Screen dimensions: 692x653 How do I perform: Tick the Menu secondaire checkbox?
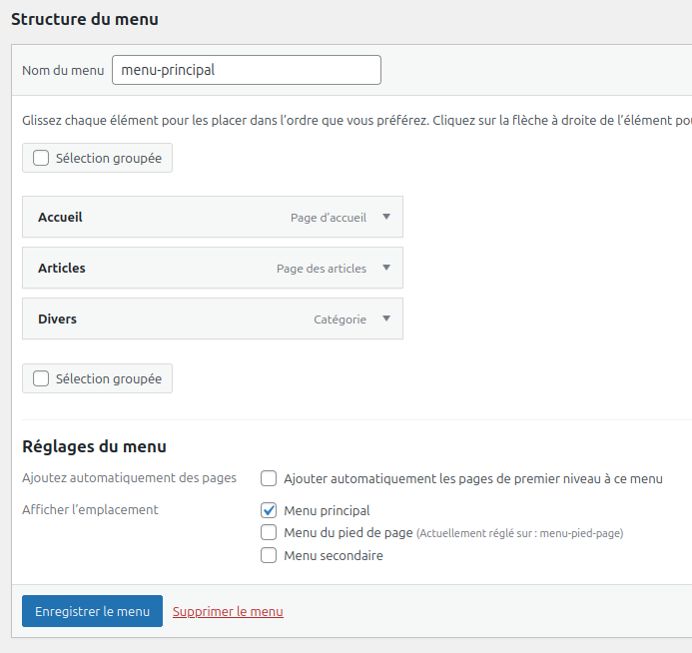(x=269, y=555)
